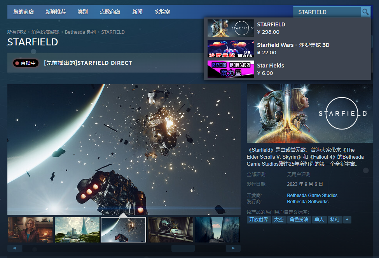Click the STARFIELD breadcrumb link
The width and height of the screenshot is (379, 258).
113,32
